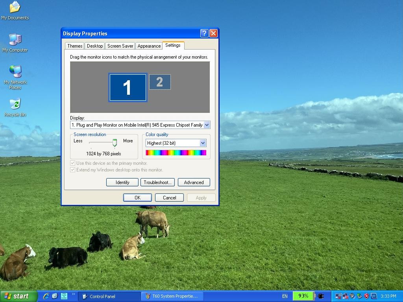Image resolution: width=403 pixels, height=302 pixels.
Task: Switch to T60 System Properties taskbar button
Action: (172, 296)
